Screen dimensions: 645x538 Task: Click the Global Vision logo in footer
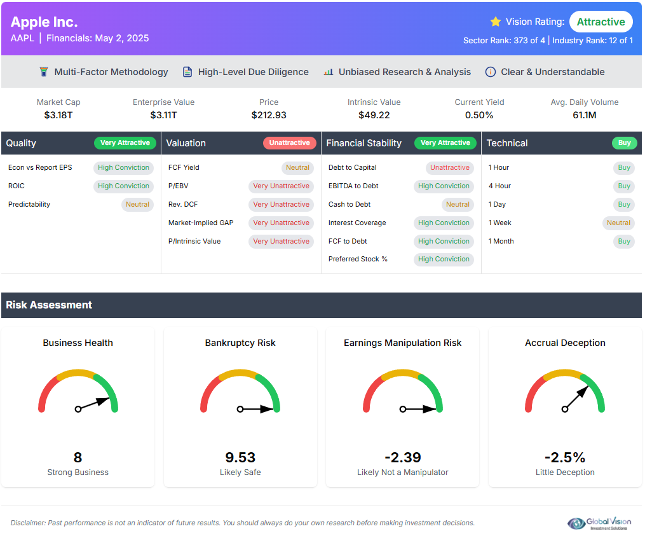point(599,523)
